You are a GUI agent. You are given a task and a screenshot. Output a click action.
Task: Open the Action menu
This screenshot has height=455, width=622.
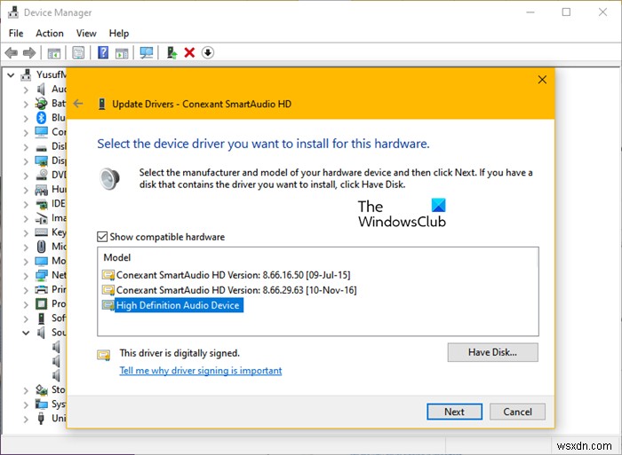pyautogui.click(x=50, y=34)
